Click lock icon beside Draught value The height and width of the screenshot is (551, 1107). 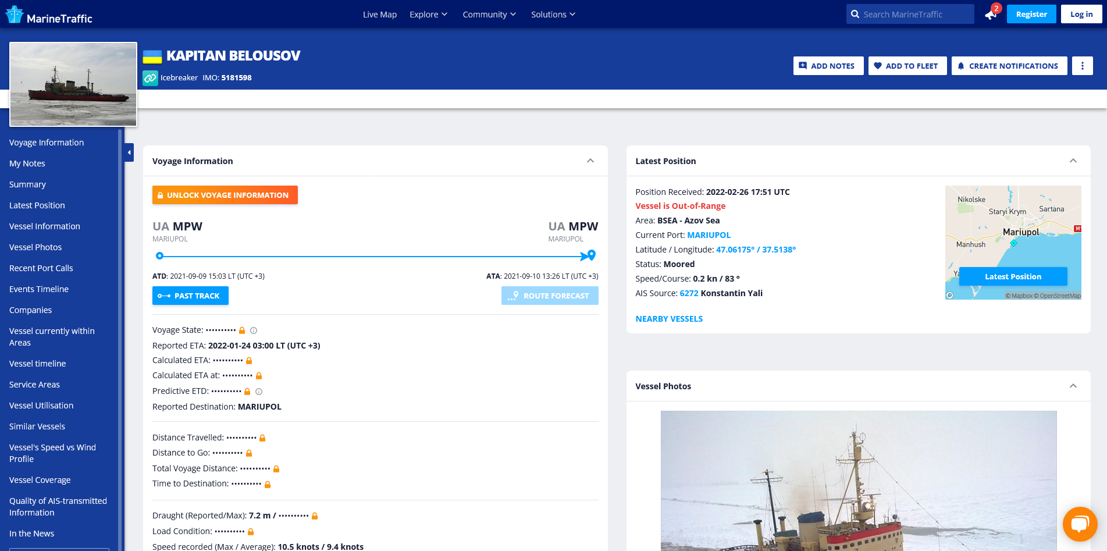(x=315, y=516)
